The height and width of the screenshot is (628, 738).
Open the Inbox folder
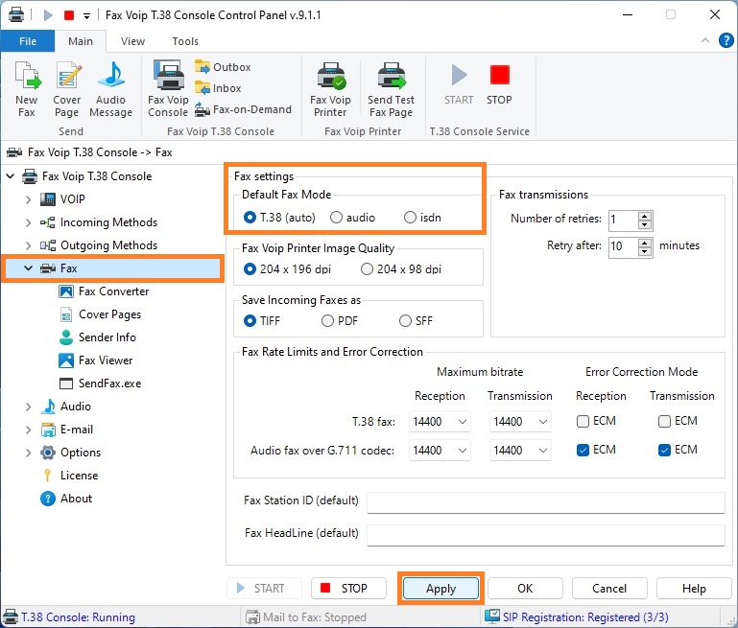click(x=218, y=88)
